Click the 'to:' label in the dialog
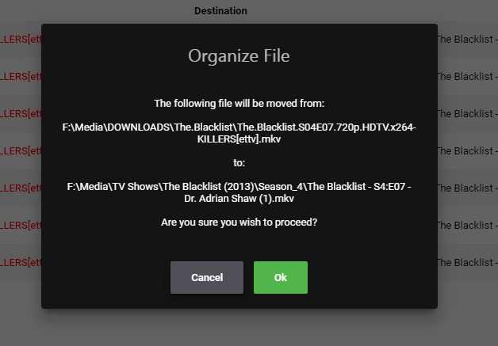This screenshot has height=346, width=498. click(x=239, y=163)
